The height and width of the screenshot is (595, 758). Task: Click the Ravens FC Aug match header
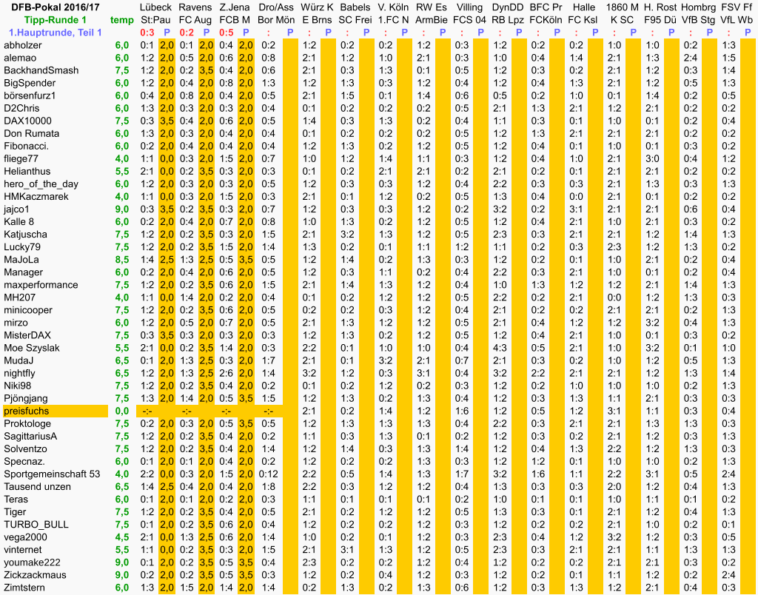(195, 13)
